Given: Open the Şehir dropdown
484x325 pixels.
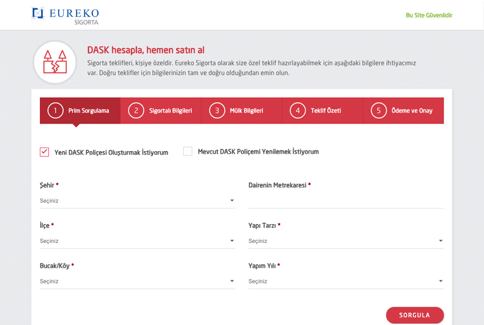Looking at the screenshot, I should tap(137, 201).
